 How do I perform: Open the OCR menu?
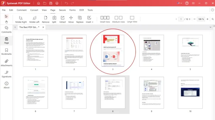(81, 10)
